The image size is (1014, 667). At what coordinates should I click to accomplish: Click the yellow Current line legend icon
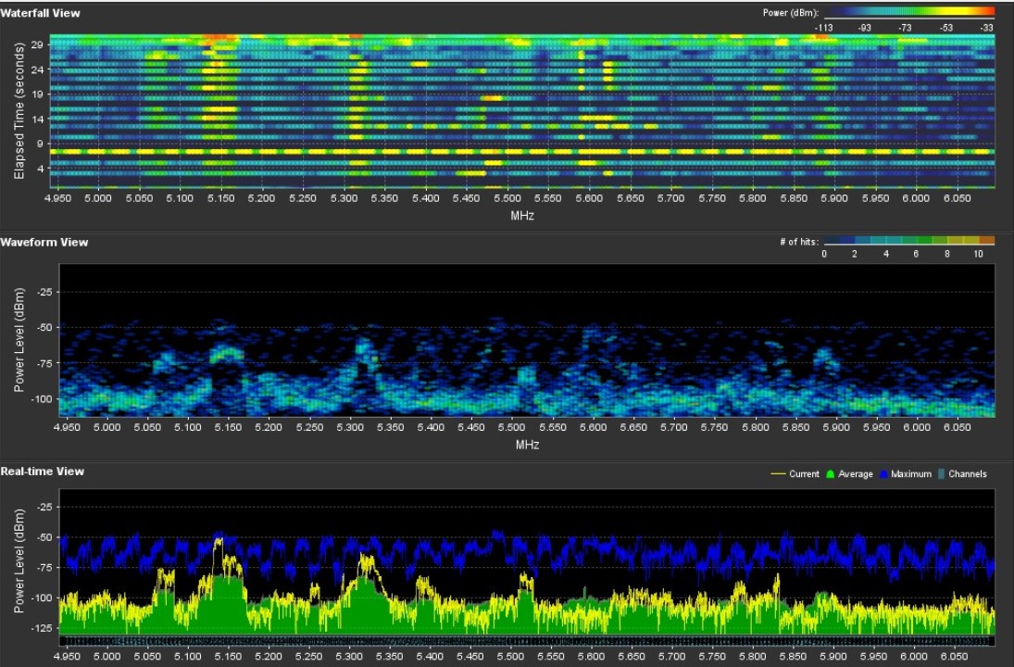778,474
